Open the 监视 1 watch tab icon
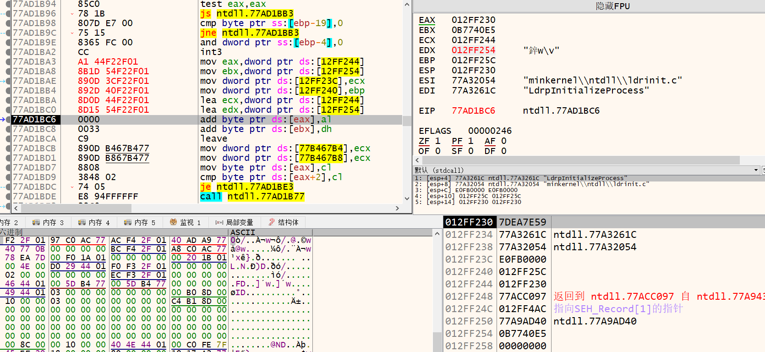The image size is (765, 352). pos(173,222)
